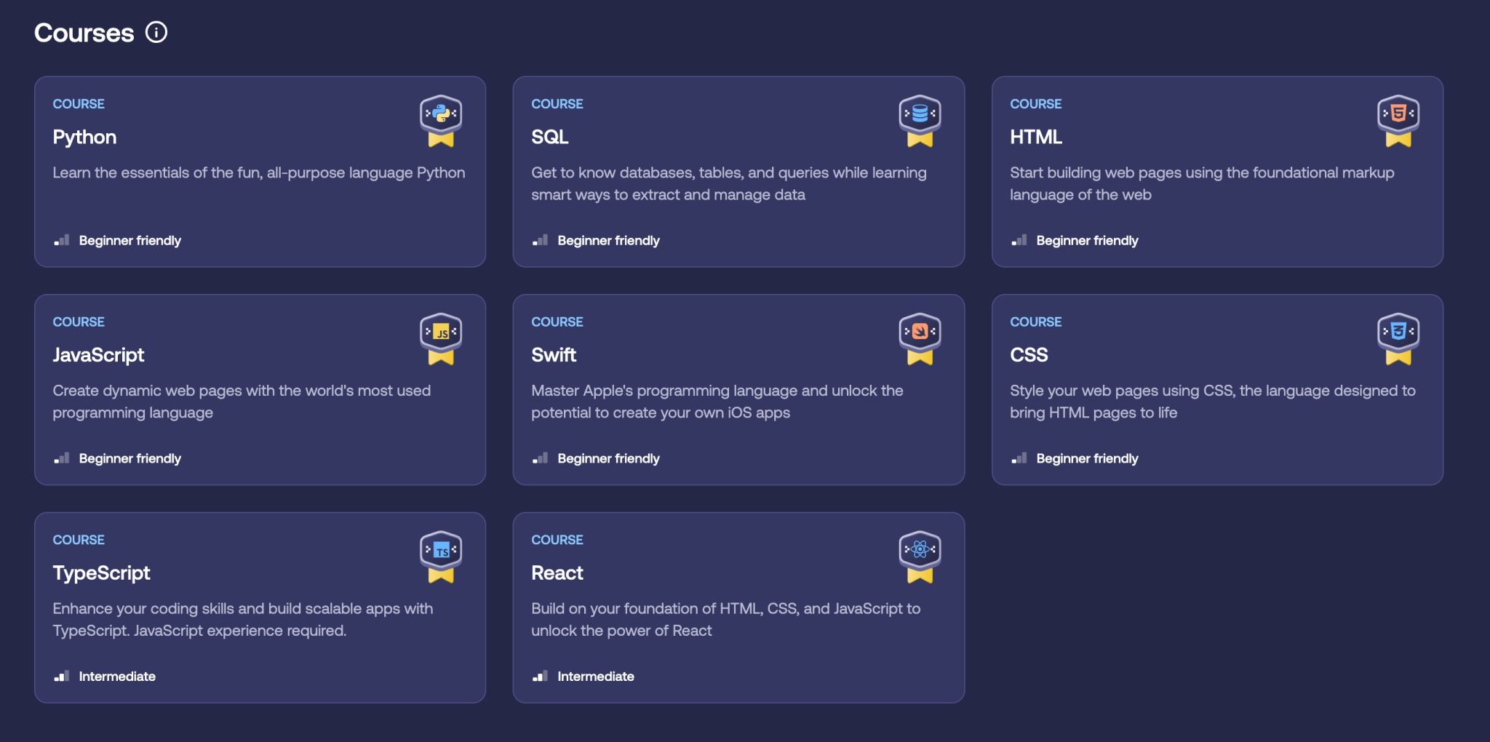Click the React atom badge icon
Image resolution: width=1490 pixels, height=742 pixels.
920,556
